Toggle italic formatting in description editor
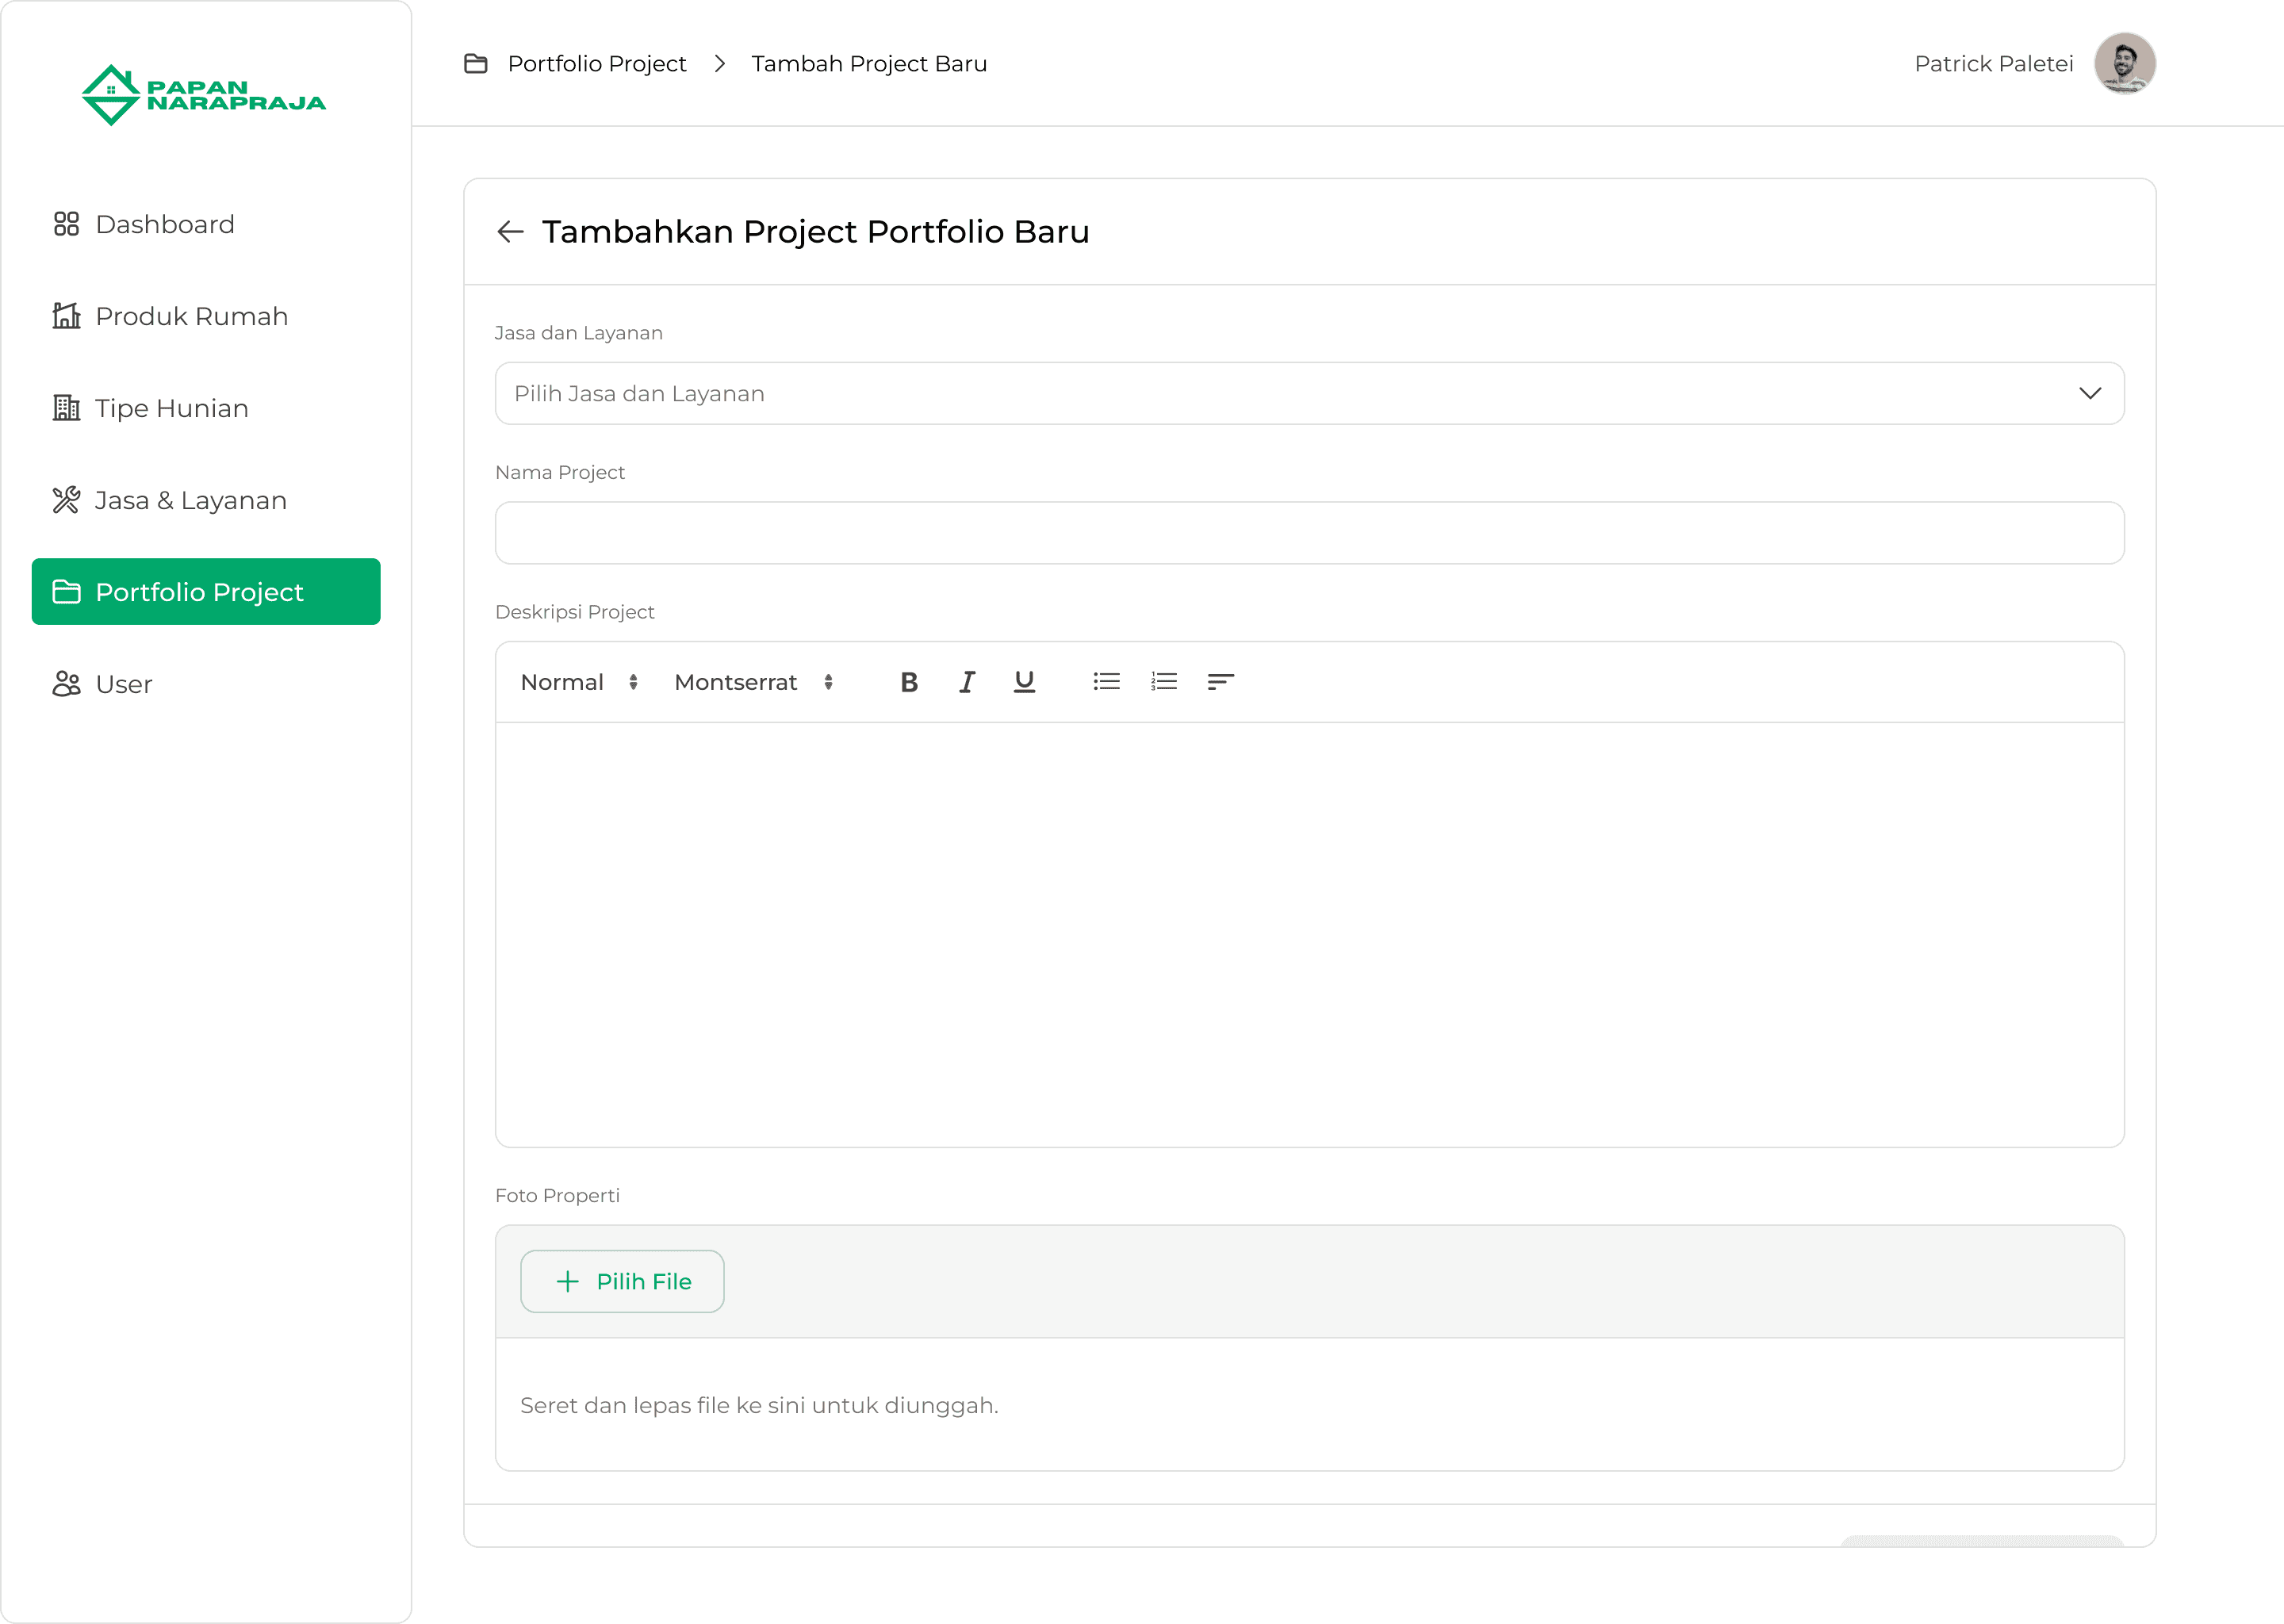This screenshot has height=1624, width=2284. tap(966, 682)
